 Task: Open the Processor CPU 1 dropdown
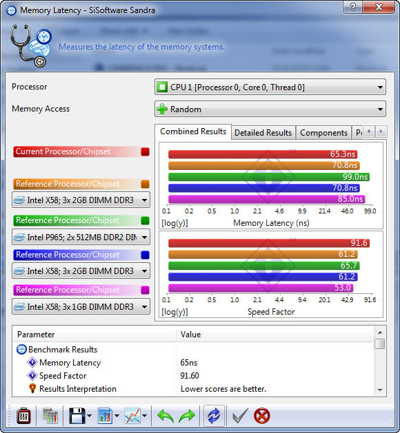pos(270,87)
